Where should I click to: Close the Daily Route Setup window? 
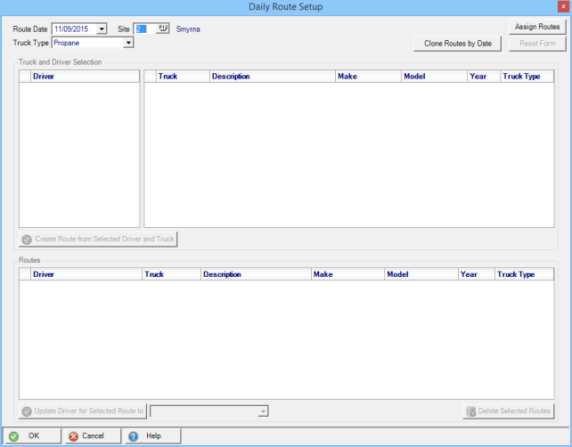560,7
